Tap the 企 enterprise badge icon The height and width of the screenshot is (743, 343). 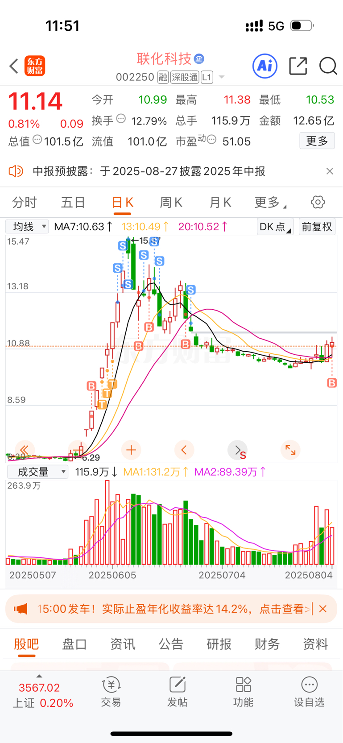coord(199,58)
